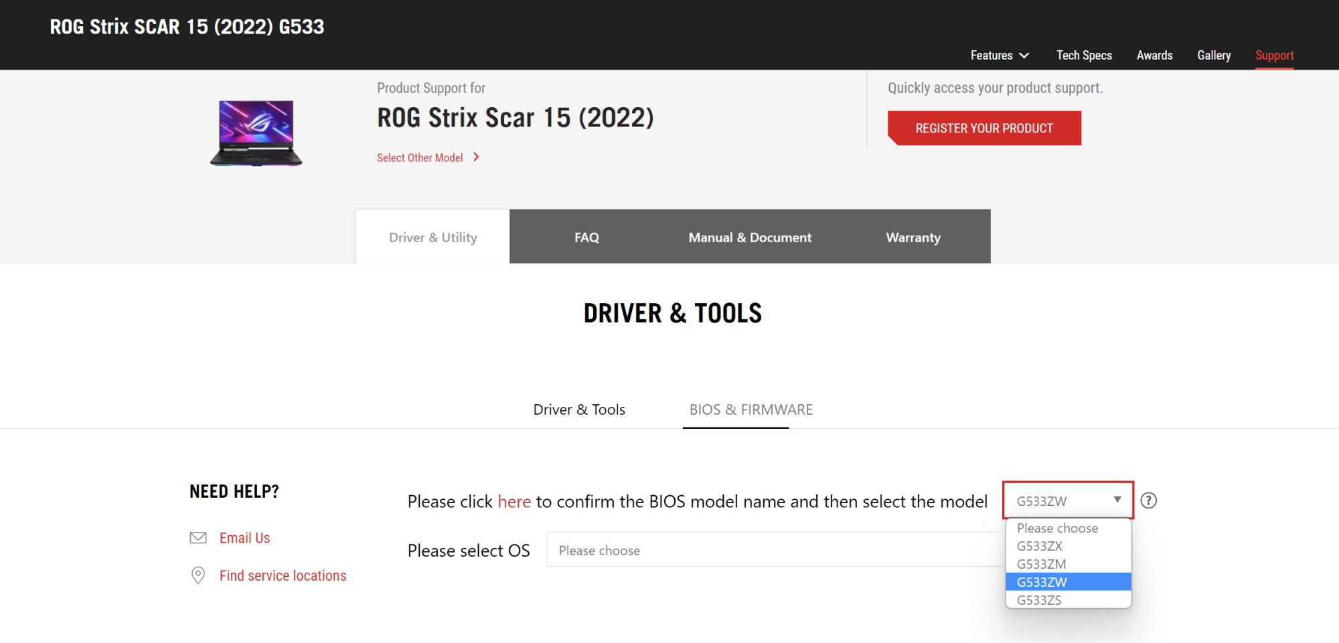
Task: Click the envelope icon beside Email Us
Action: click(x=198, y=538)
